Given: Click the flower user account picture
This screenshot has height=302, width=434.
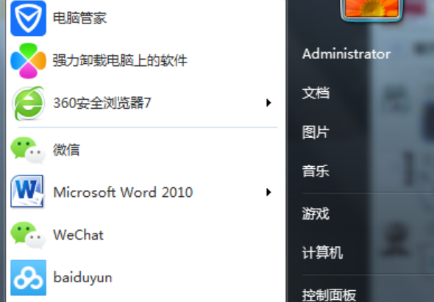Looking at the screenshot, I should point(371,10).
